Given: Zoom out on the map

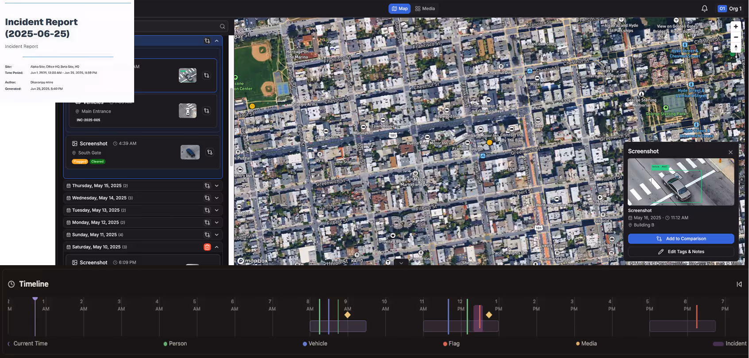Looking at the screenshot, I should [x=736, y=37].
